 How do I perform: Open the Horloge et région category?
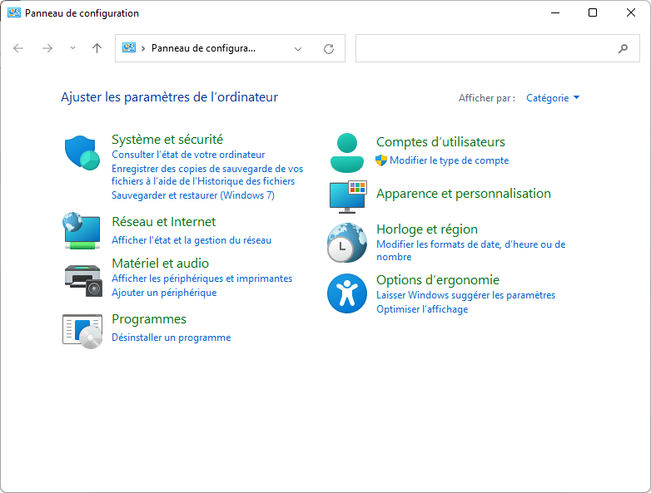point(427,229)
